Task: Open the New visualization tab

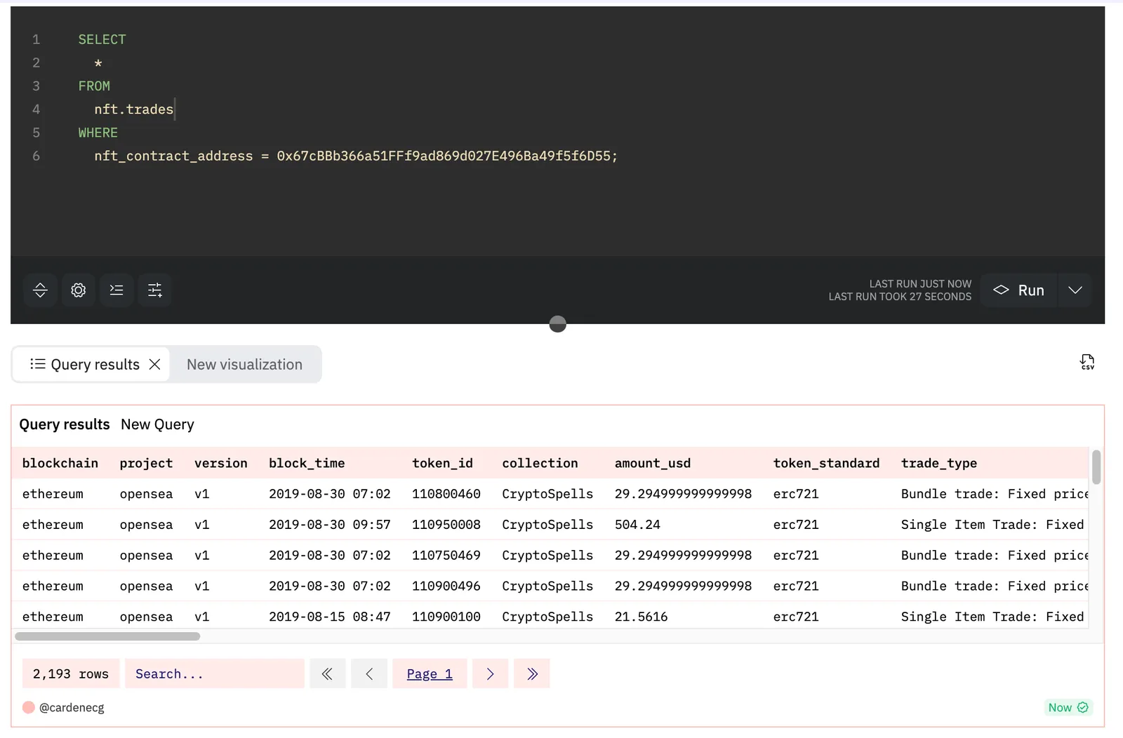Action: tap(244, 364)
